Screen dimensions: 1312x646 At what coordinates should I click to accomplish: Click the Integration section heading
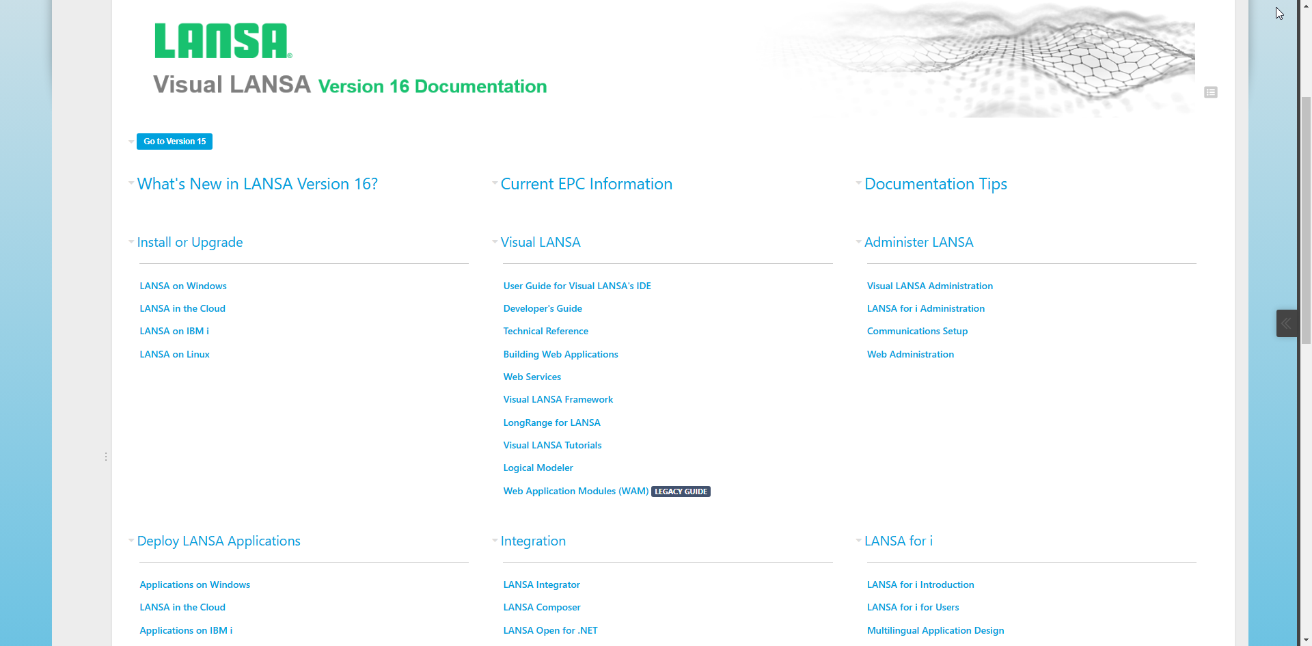(533, 541)
